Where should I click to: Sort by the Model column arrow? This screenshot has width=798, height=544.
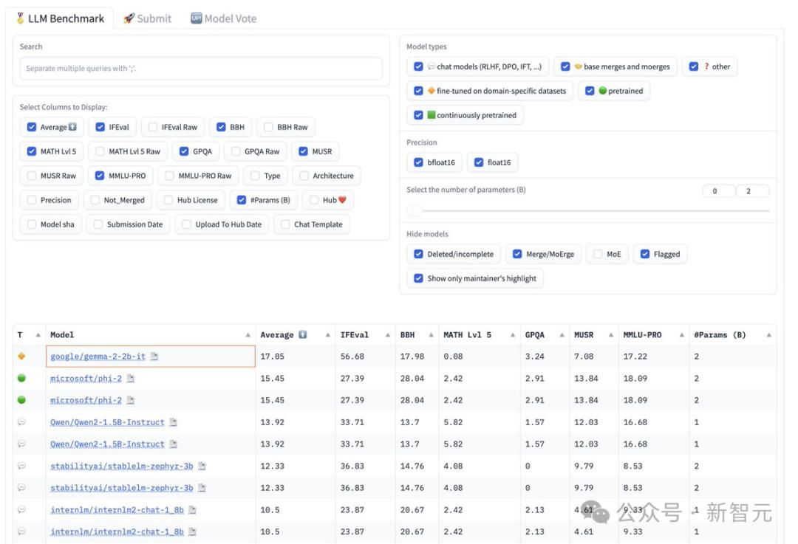248,335
